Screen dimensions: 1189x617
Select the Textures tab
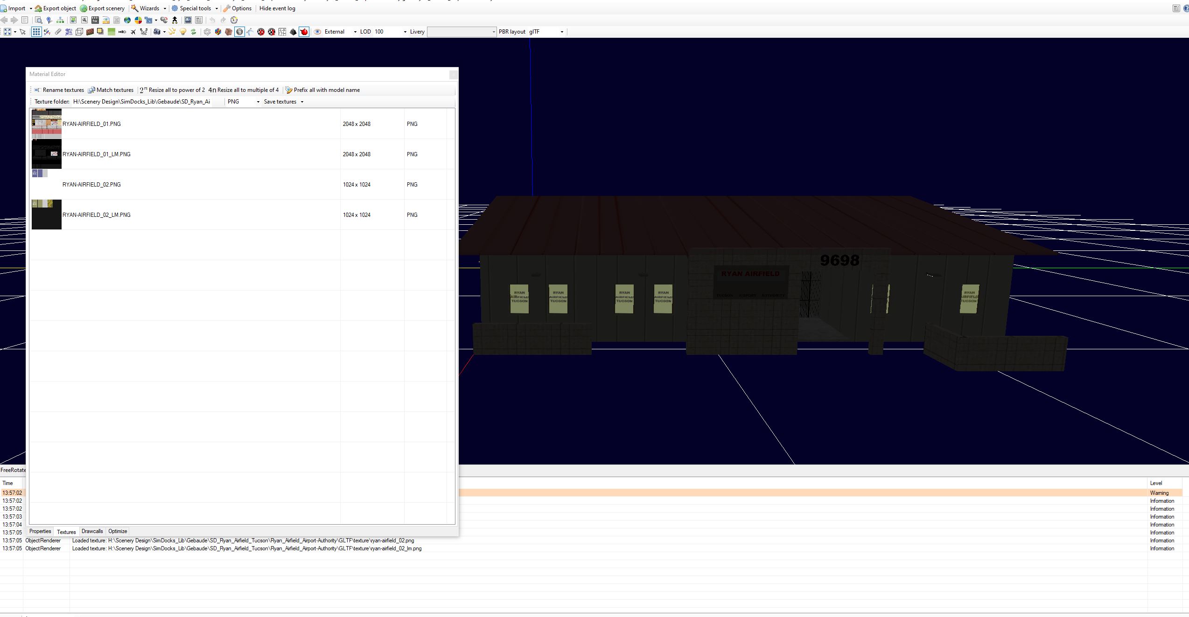(x=66, y=532)
